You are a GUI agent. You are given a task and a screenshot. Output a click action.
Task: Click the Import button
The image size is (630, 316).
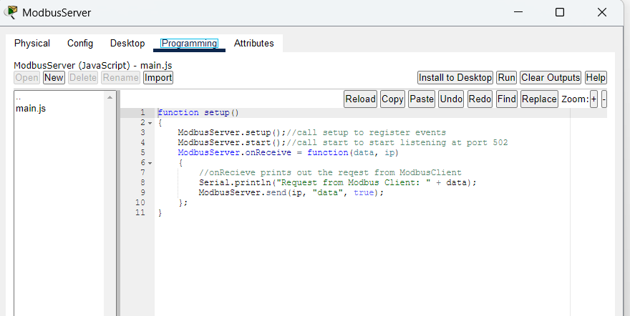158,77
